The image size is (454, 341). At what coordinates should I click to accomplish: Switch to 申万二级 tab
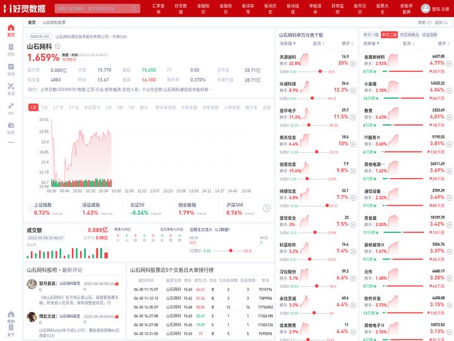click(x=389, y=35)
